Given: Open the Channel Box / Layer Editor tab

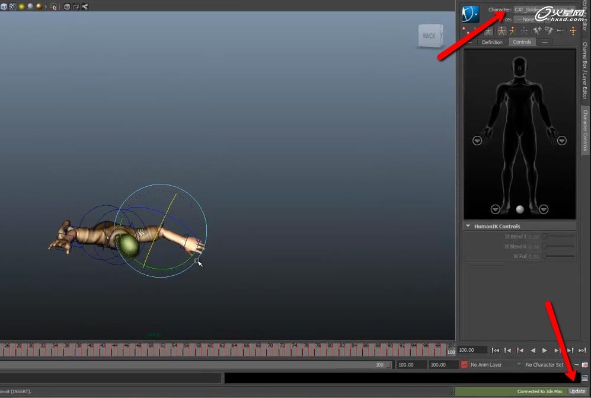Looking at the screenshot, I should click(585, 71).
